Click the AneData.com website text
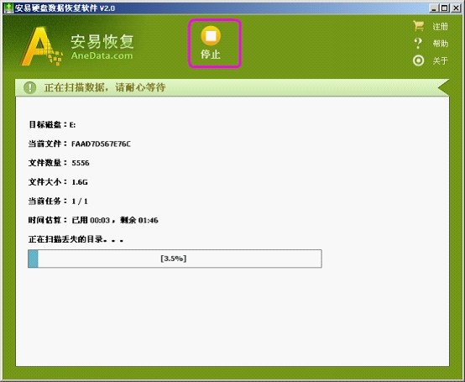Screen dimensions: 465x382 click(102, 55)
